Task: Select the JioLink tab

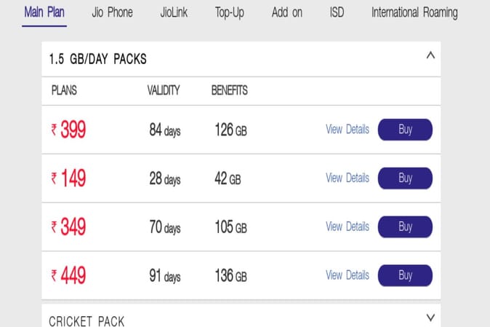Action: (x=174, y=13)
